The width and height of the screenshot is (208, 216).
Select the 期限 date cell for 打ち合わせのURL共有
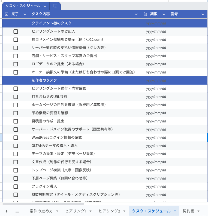pyautogui.click(x=156, y=97)
